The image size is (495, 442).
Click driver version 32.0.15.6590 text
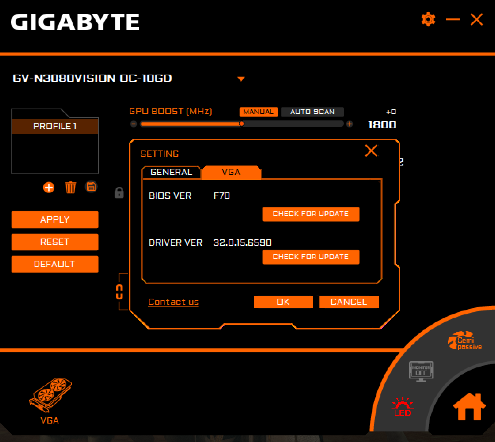tap(242, 242)
